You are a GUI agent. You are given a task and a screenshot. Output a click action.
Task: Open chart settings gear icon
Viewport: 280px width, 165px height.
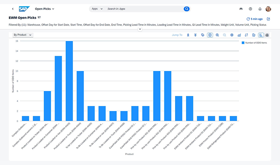click(232, 35)
